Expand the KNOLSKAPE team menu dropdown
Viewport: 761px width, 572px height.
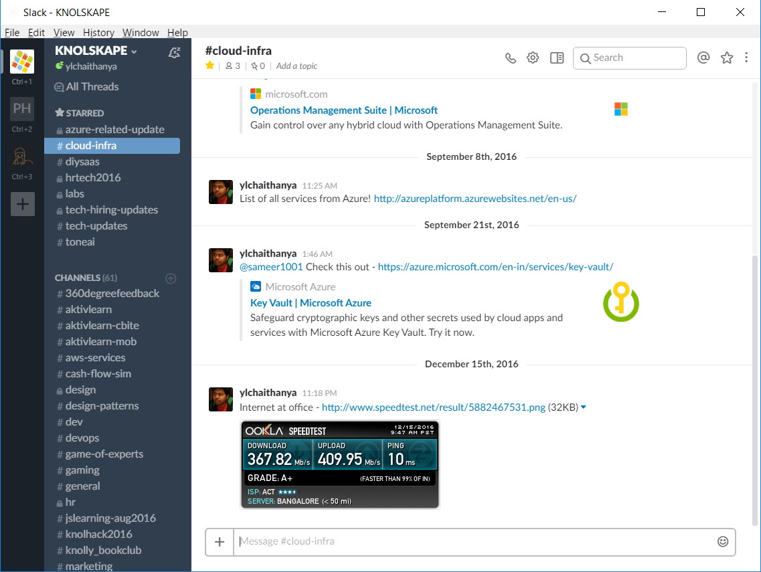tap(96, 50)
